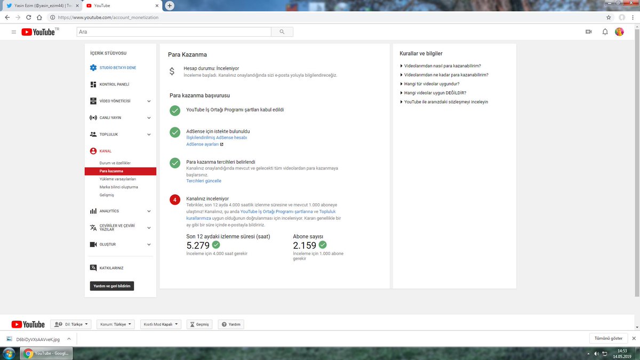Bookmark the page with star icon

[x=609, y=17]
